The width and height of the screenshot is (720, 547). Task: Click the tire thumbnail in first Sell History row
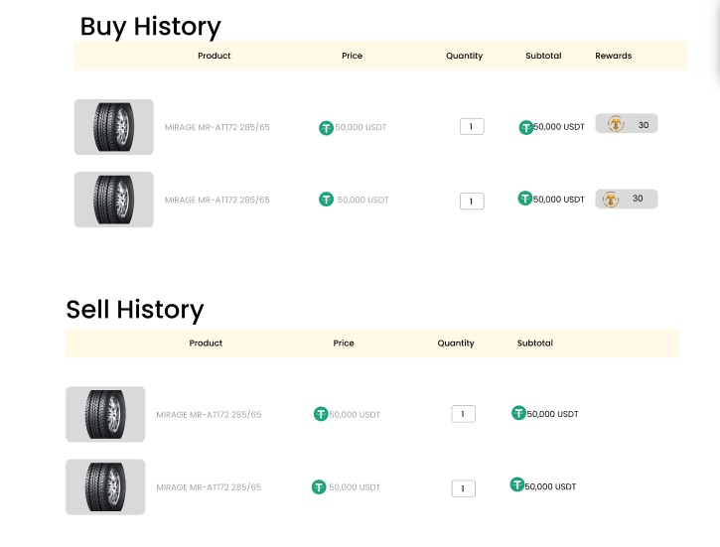point(105,414)
